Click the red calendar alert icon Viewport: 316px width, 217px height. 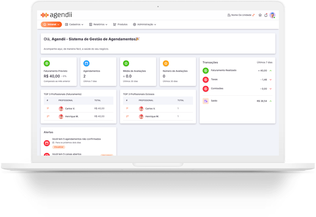tap(47, 142)
